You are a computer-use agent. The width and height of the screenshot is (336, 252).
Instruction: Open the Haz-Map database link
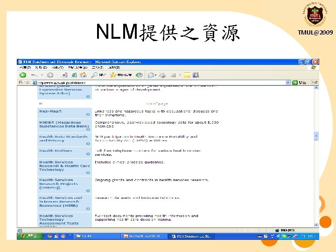click(x=50, y=111)
